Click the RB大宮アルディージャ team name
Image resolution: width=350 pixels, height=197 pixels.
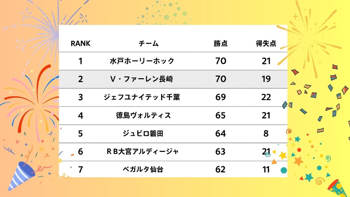[x=142, y=151]
